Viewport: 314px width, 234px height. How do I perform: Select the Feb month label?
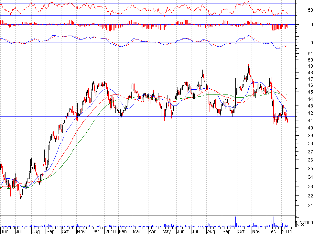coord(123,231)
